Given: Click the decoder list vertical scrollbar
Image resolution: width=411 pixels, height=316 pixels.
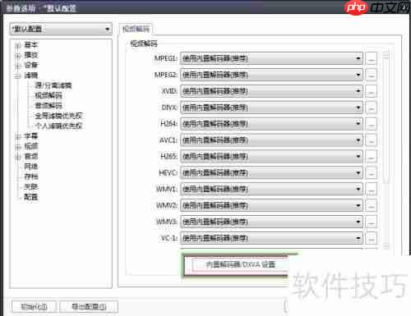Looking at the screenshot, I should coord(386,150).
